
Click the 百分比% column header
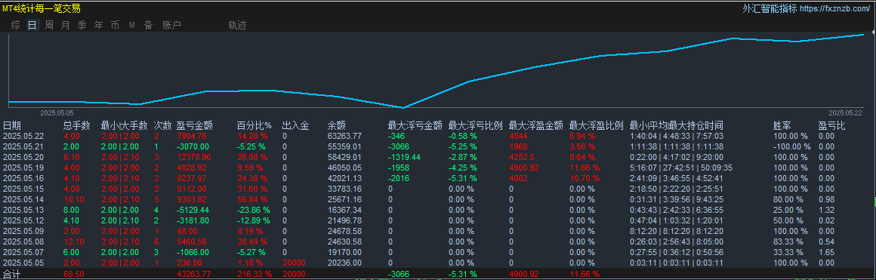pyautogui.click(x=254, y=126)
